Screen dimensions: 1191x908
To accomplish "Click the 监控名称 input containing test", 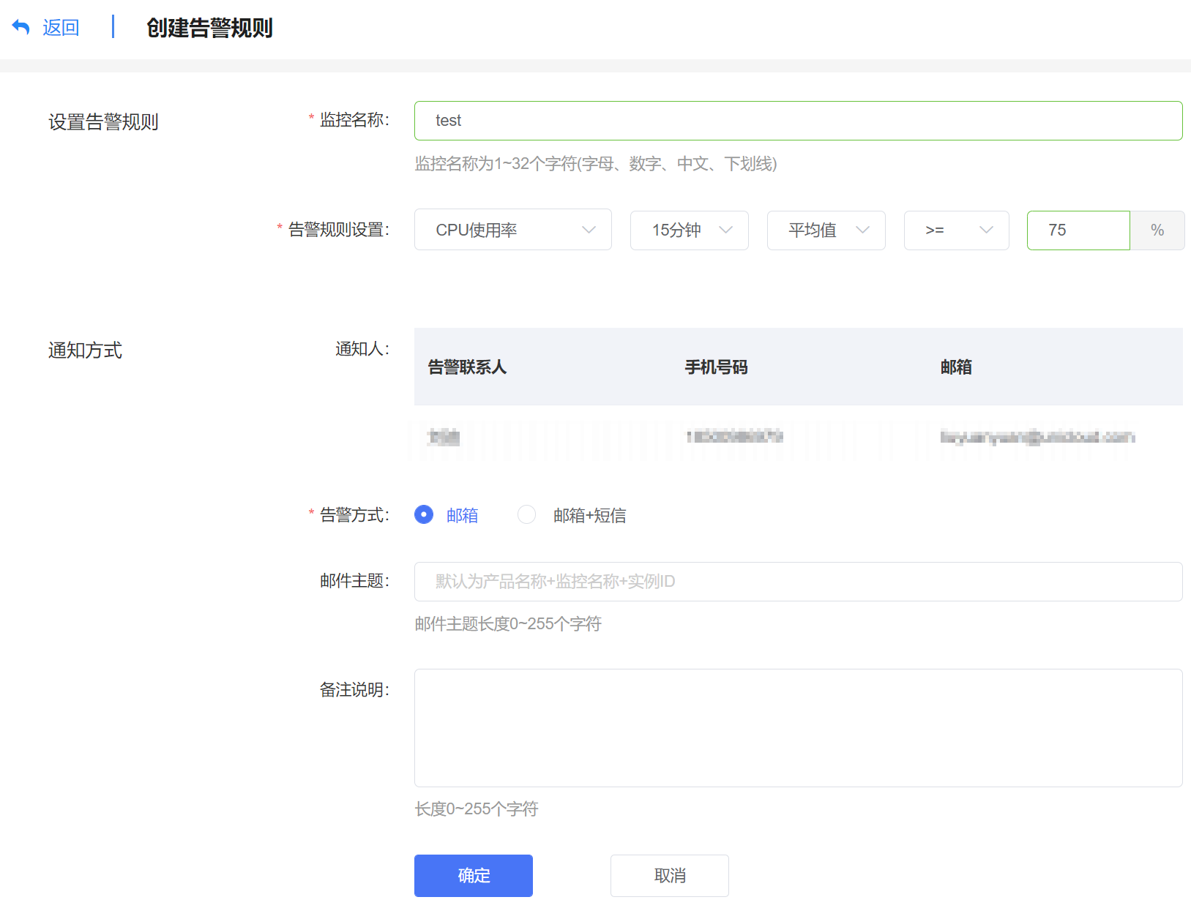I will point(798,120).
